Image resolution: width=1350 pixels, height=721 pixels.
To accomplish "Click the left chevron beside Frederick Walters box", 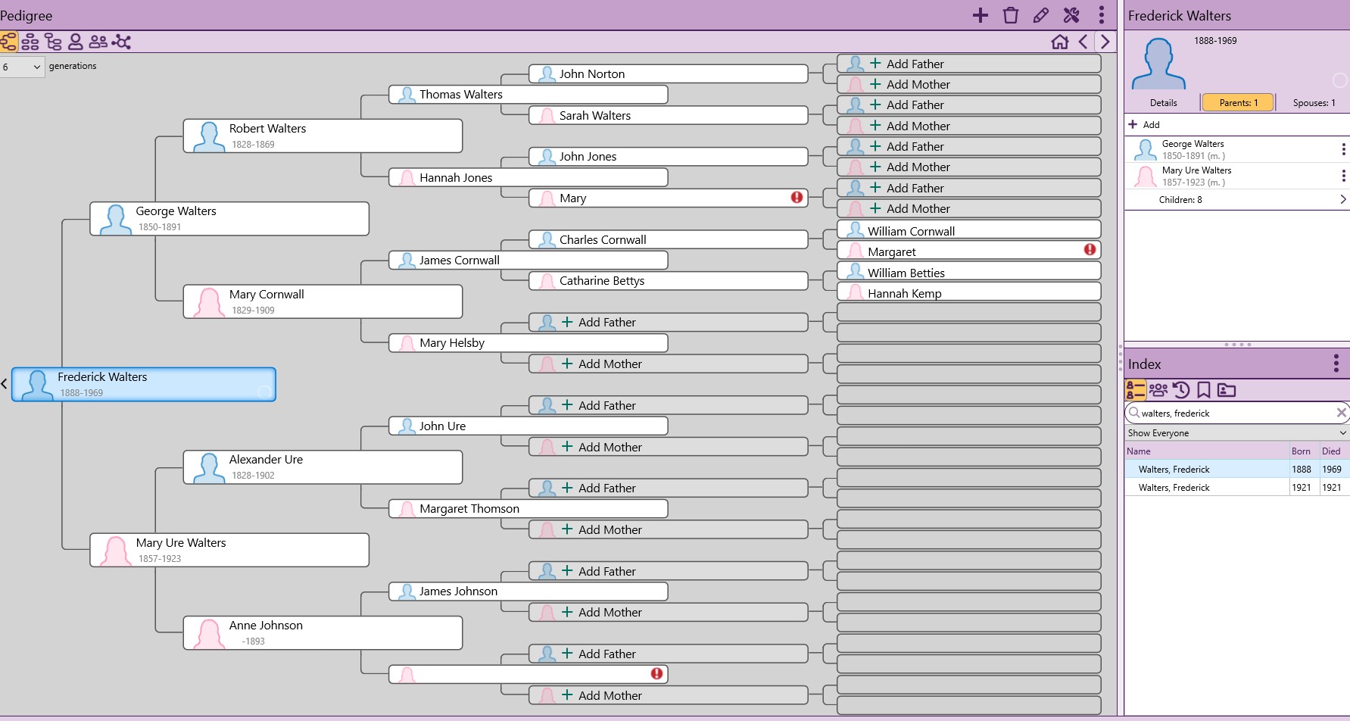I will 4,384.
